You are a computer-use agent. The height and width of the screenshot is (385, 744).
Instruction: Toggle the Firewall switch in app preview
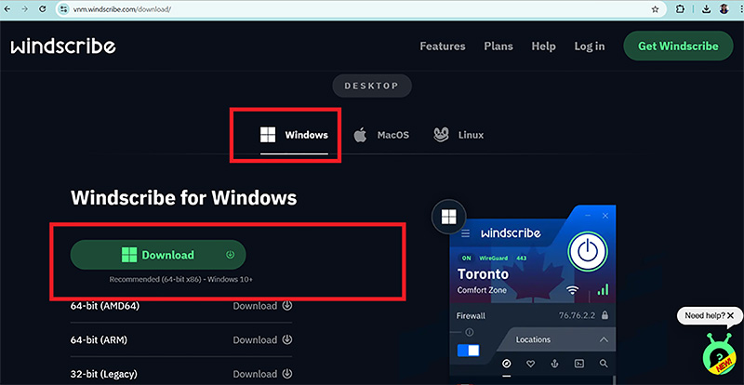[x=468, y=351]
